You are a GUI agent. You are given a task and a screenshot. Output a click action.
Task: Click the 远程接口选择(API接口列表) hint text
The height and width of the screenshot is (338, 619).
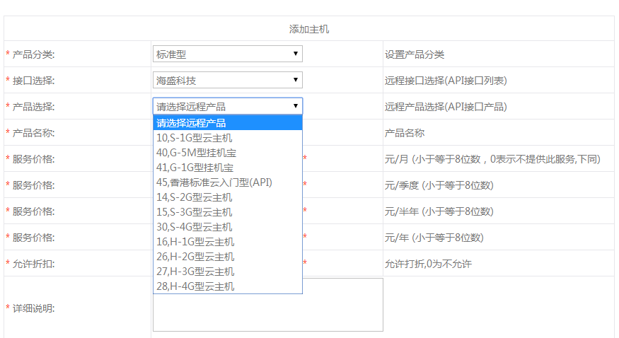446,81
